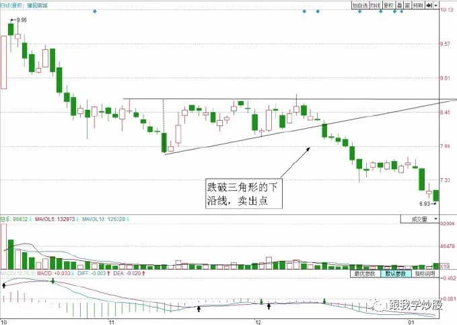Viewport: 457px width, 325px height.
Task: Click the X10 volume scale label
Action: [445, 266]
